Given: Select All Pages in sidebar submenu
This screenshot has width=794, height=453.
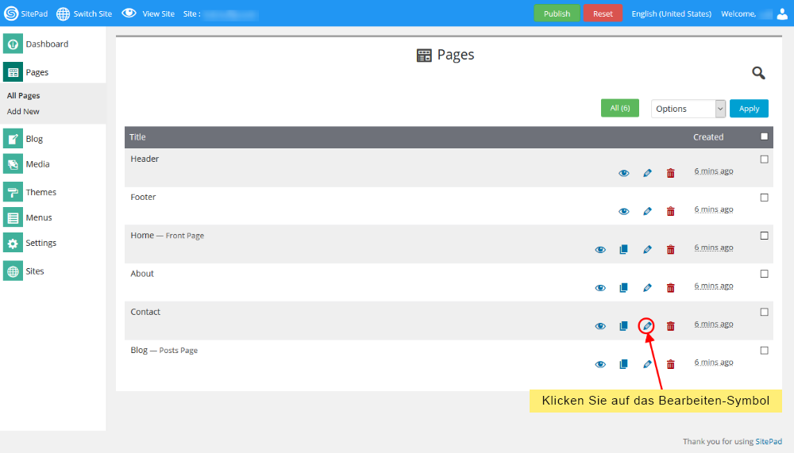Looking at the screenshot, I should tap(23, 95).
